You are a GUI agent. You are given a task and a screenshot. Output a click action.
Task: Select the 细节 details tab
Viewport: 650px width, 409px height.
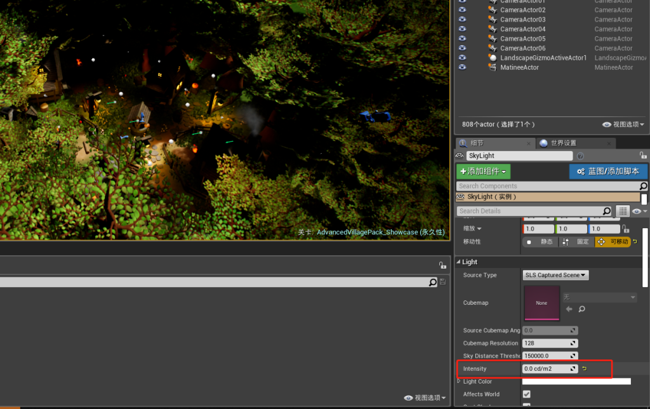point(477,143)
